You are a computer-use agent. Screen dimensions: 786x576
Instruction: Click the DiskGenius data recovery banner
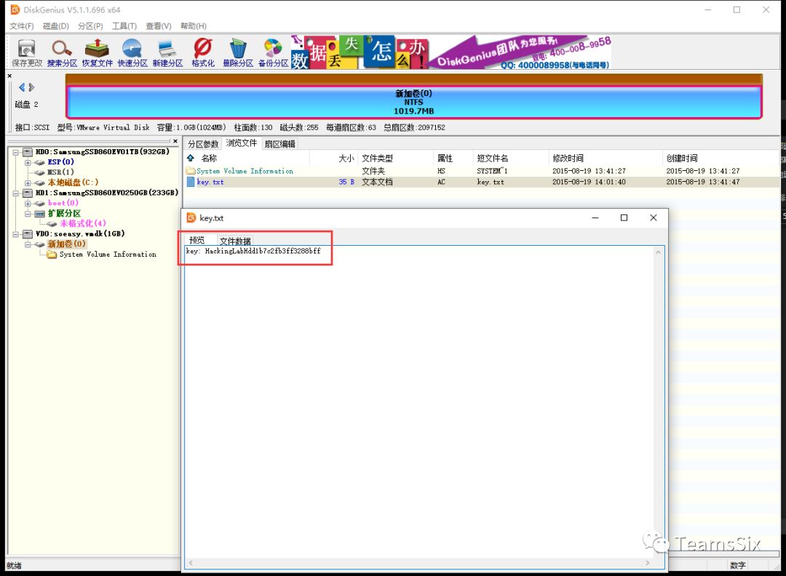click(x=451, y=52)
